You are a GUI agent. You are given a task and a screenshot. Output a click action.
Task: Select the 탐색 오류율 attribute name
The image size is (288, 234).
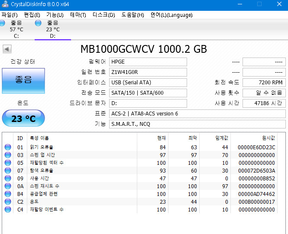coord(42,170)
